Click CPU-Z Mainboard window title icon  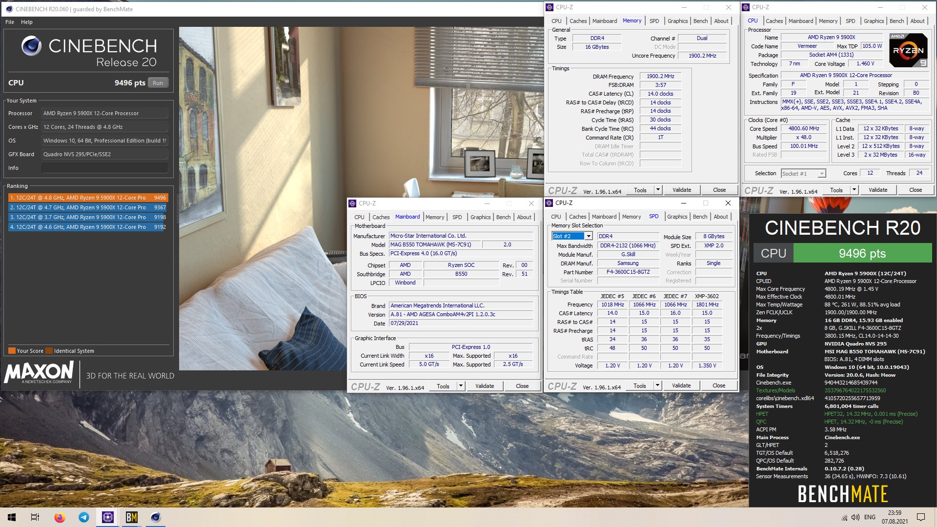click(352, 203)
